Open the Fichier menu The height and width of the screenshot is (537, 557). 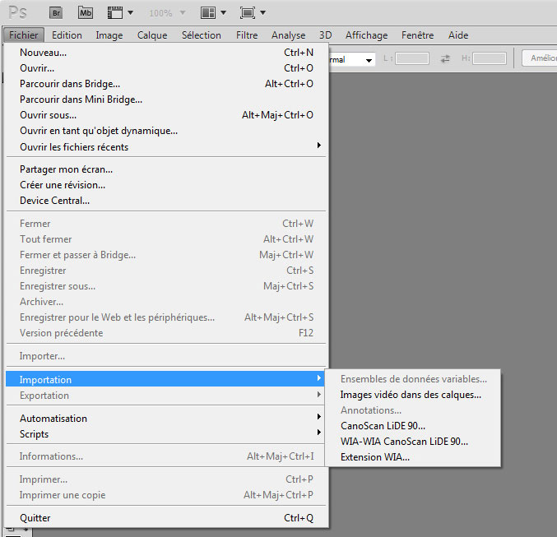(23, 35)
